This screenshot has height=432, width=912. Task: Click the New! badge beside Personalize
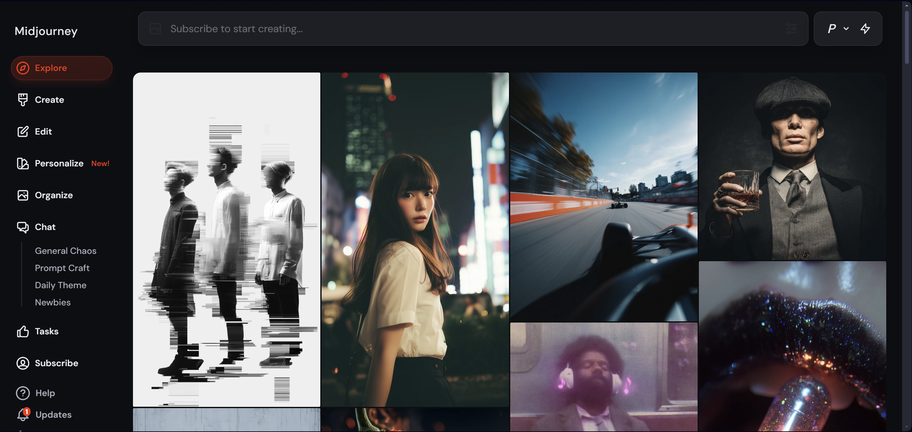(x=100, y=163)
